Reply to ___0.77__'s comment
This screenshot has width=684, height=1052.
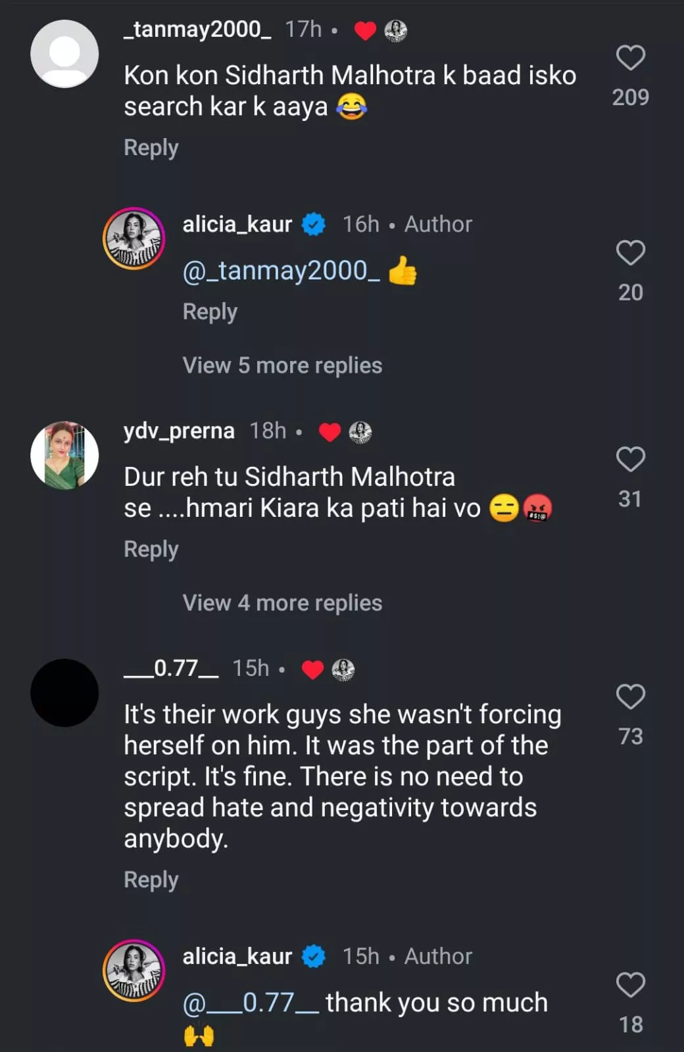coord(151,880)
